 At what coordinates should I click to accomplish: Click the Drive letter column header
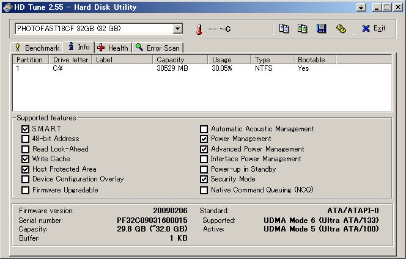point(70,60)
